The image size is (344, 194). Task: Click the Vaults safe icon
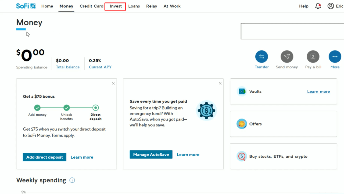pos(242,91)
